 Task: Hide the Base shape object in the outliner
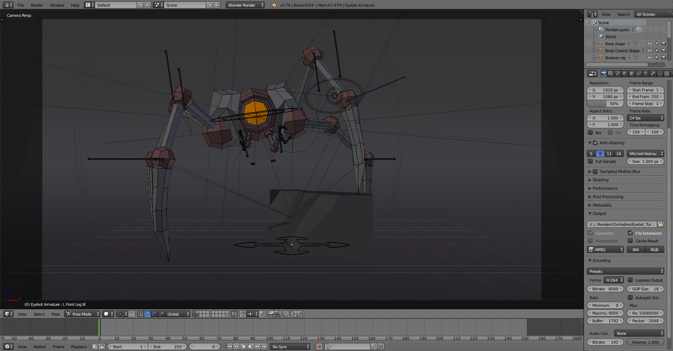650,43
